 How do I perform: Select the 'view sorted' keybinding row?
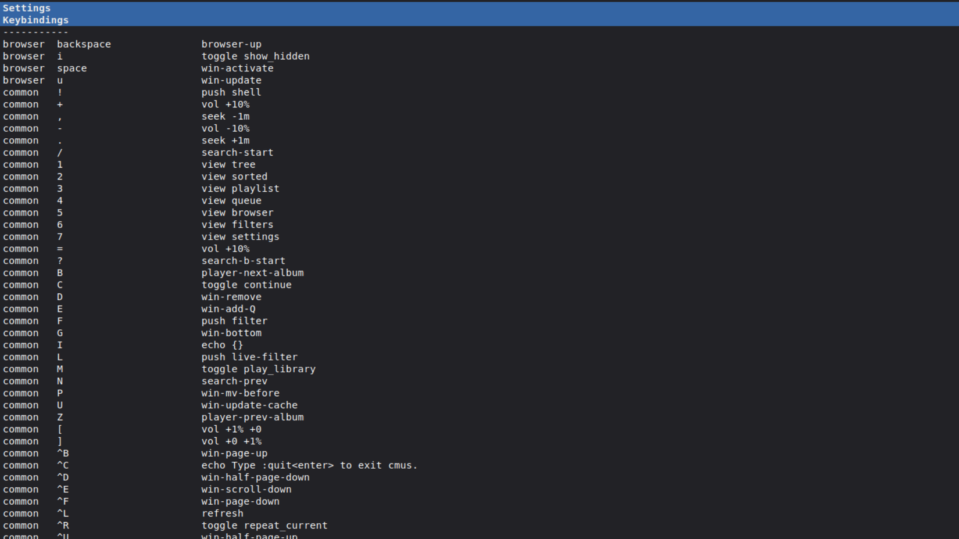(x=479, y=177)
